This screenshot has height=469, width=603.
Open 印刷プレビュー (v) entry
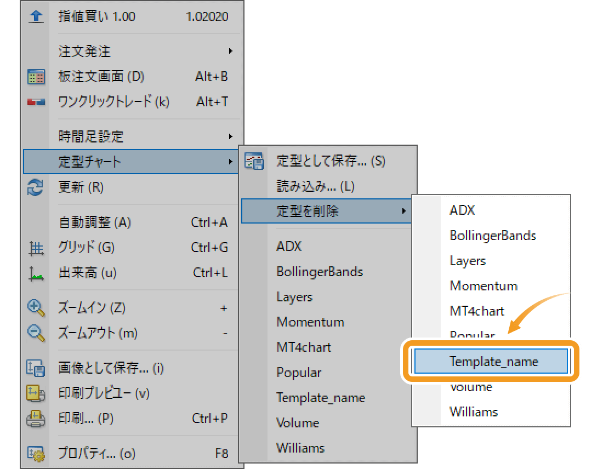coord(131,393)
